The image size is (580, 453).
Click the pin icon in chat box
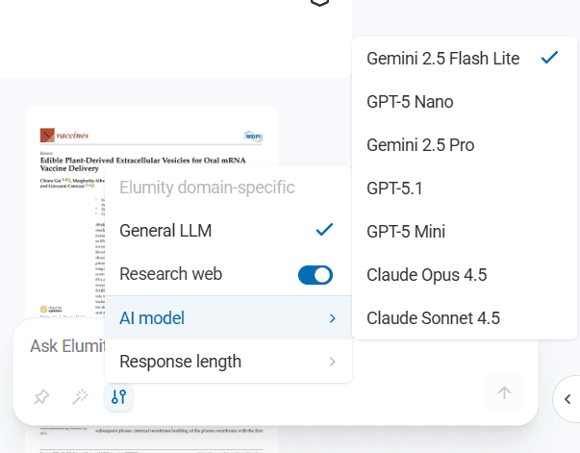[x=41, y=396]
